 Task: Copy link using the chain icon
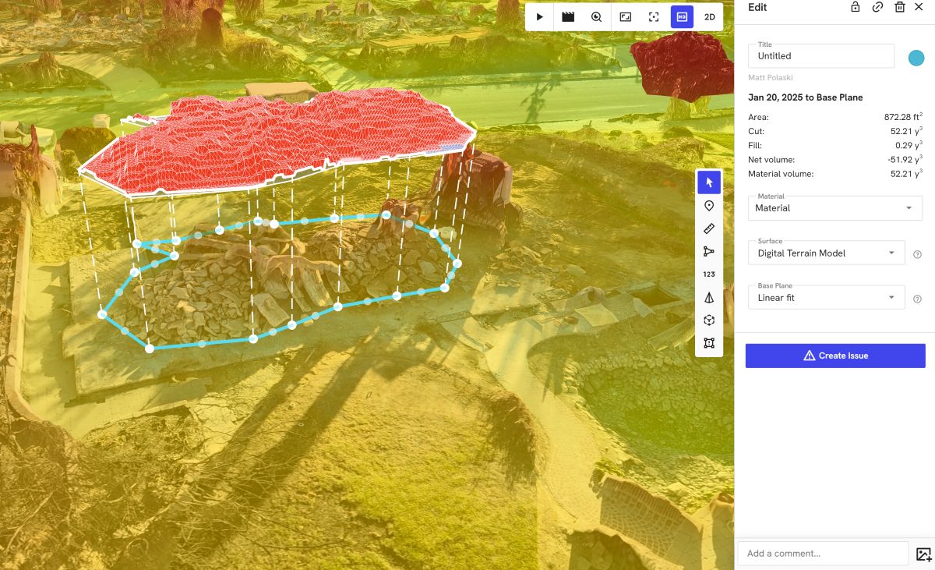[877, 7]
